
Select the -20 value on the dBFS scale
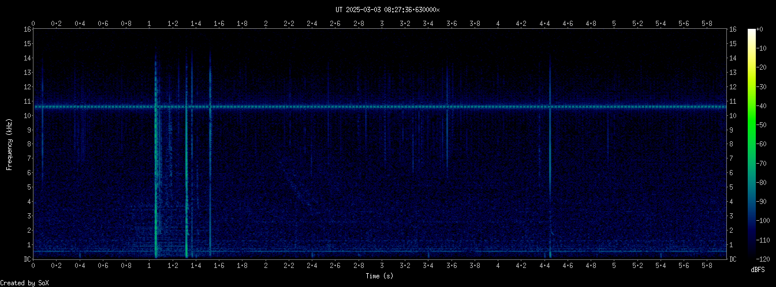pos(763,67)
